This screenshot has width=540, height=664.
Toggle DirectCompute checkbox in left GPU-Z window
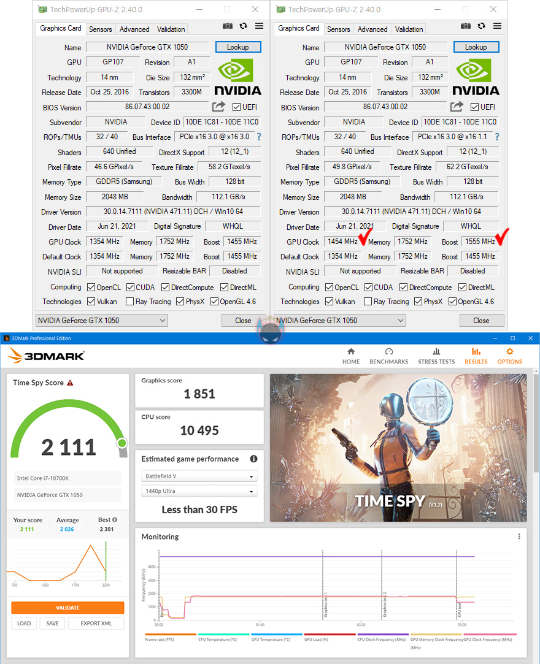coord(165,288)
